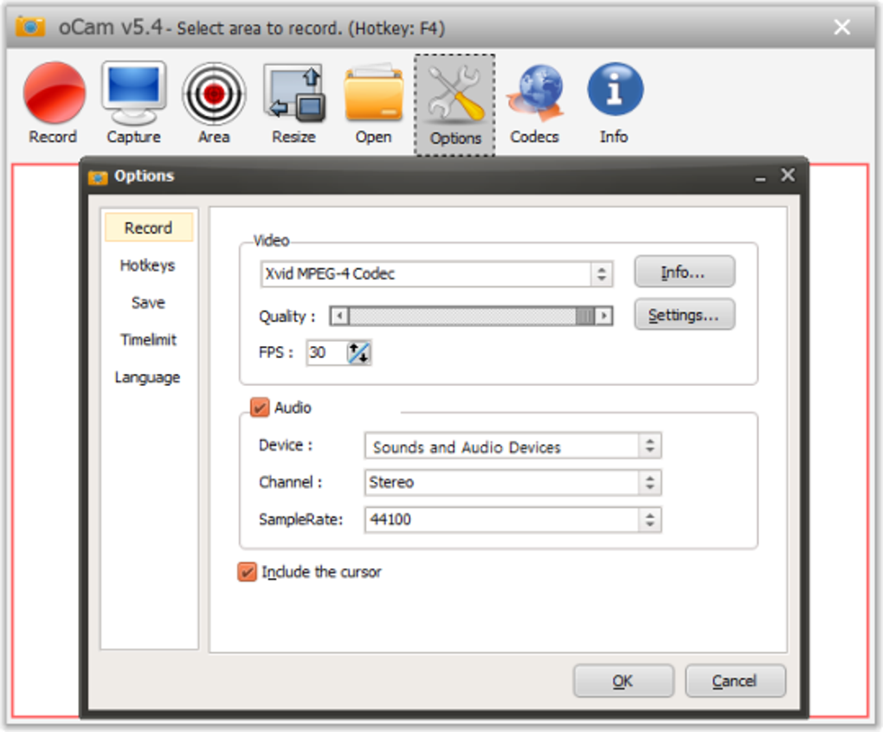Confirm with the OK button
Image resolution: width=883 pixels, height=732 pixels.
coord(623,681)
